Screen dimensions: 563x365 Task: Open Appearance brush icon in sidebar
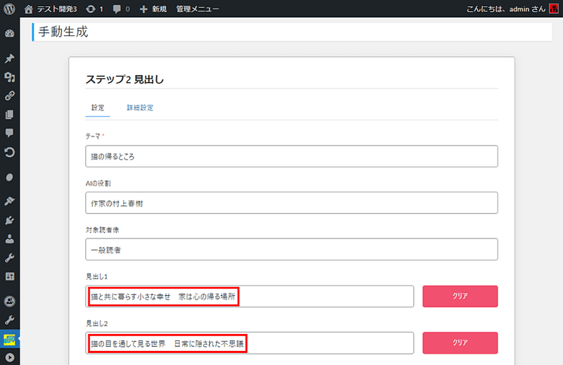pyautogui.click(x=10, y=201)
